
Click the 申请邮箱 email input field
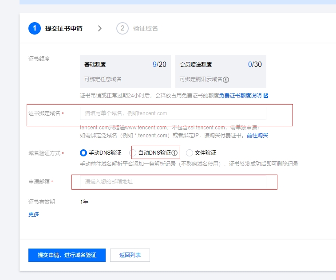click(173, 182)
